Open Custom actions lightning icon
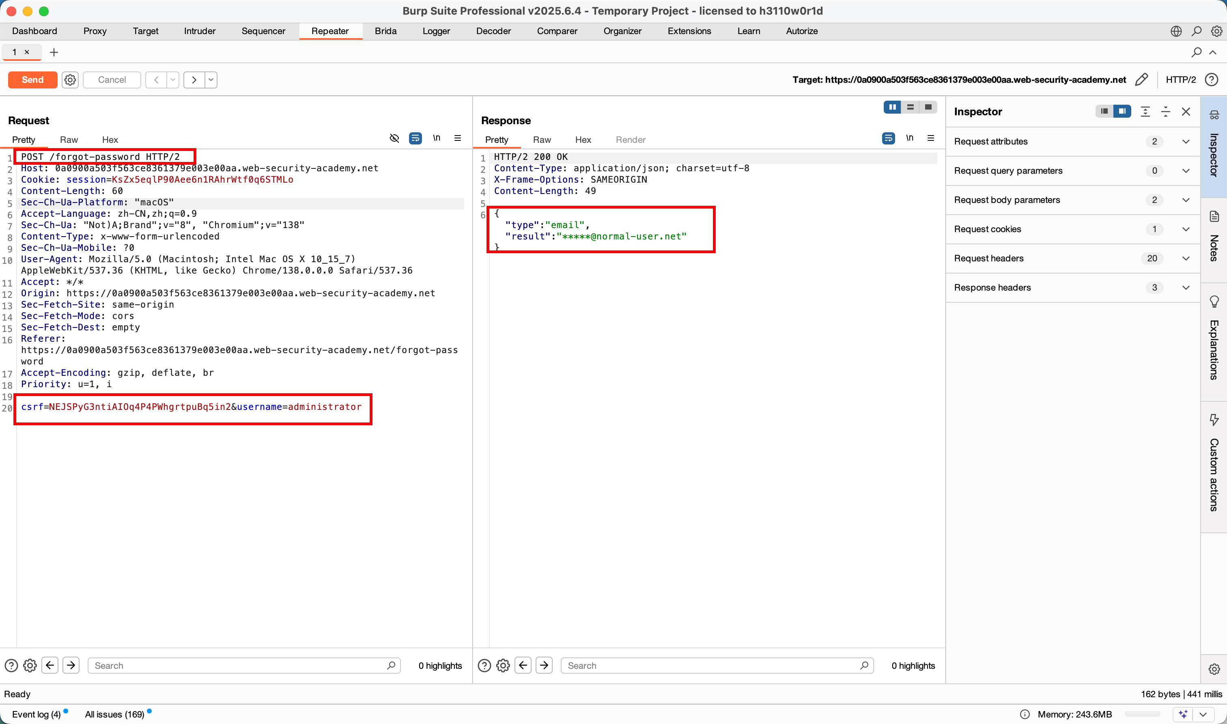This screenshot has width=1227, height=724. point(1214,420)
